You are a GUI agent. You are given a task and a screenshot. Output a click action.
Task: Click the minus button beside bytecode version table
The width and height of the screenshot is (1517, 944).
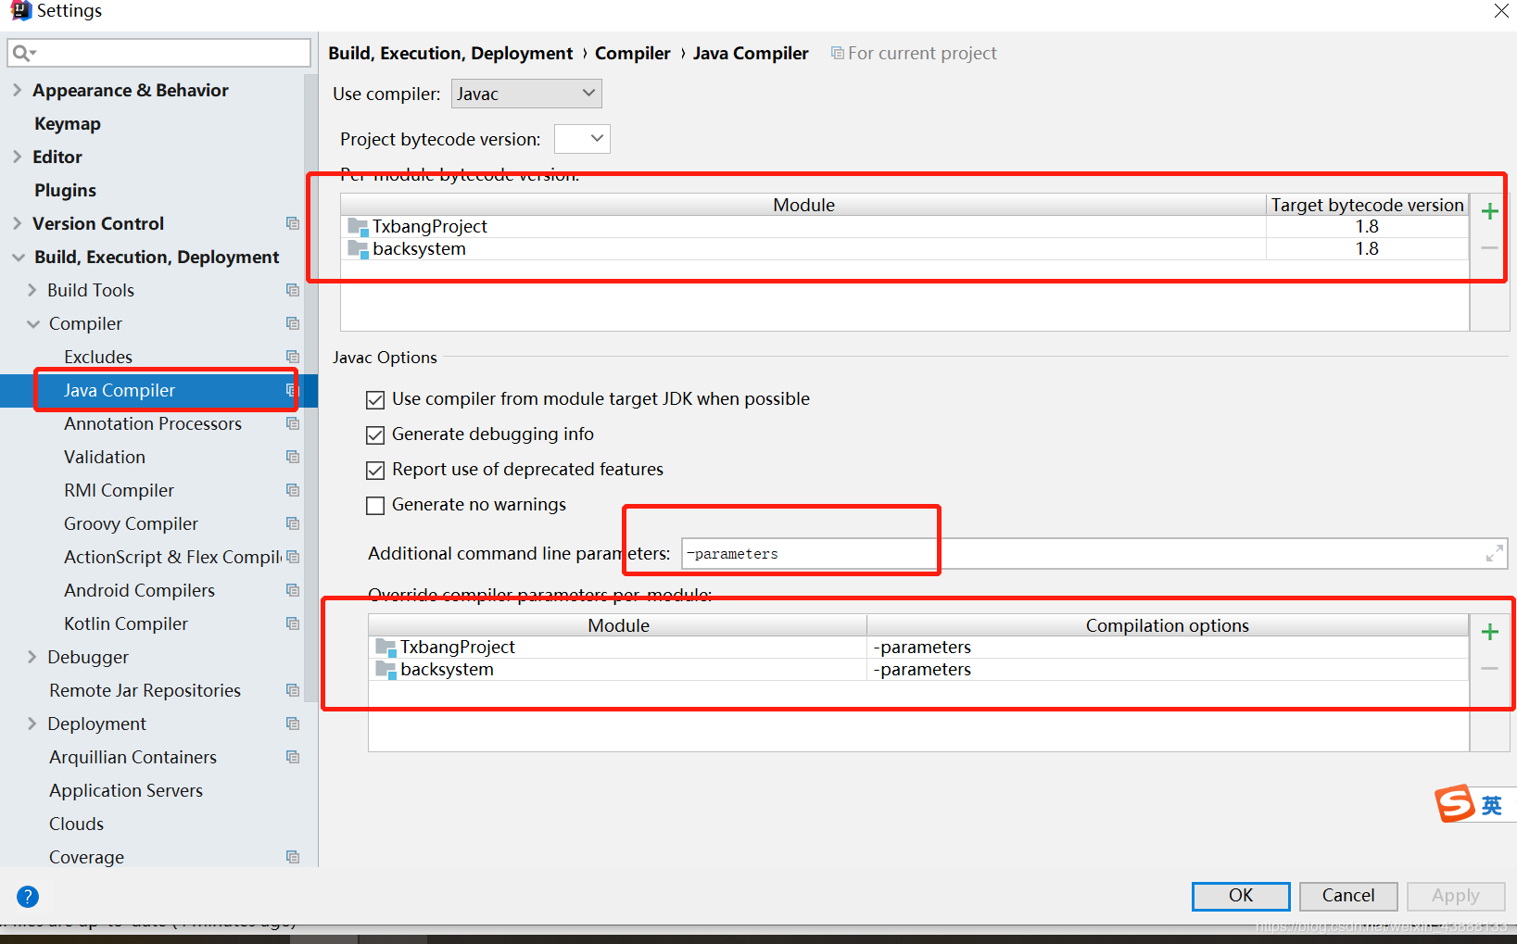[1489, 248]
